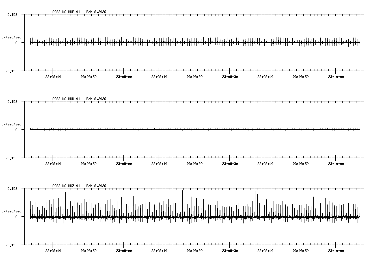384x261 pixels.
Task: Click the 23:09:30 time tick on the HNN axis
Action: (x=230, y=163)
